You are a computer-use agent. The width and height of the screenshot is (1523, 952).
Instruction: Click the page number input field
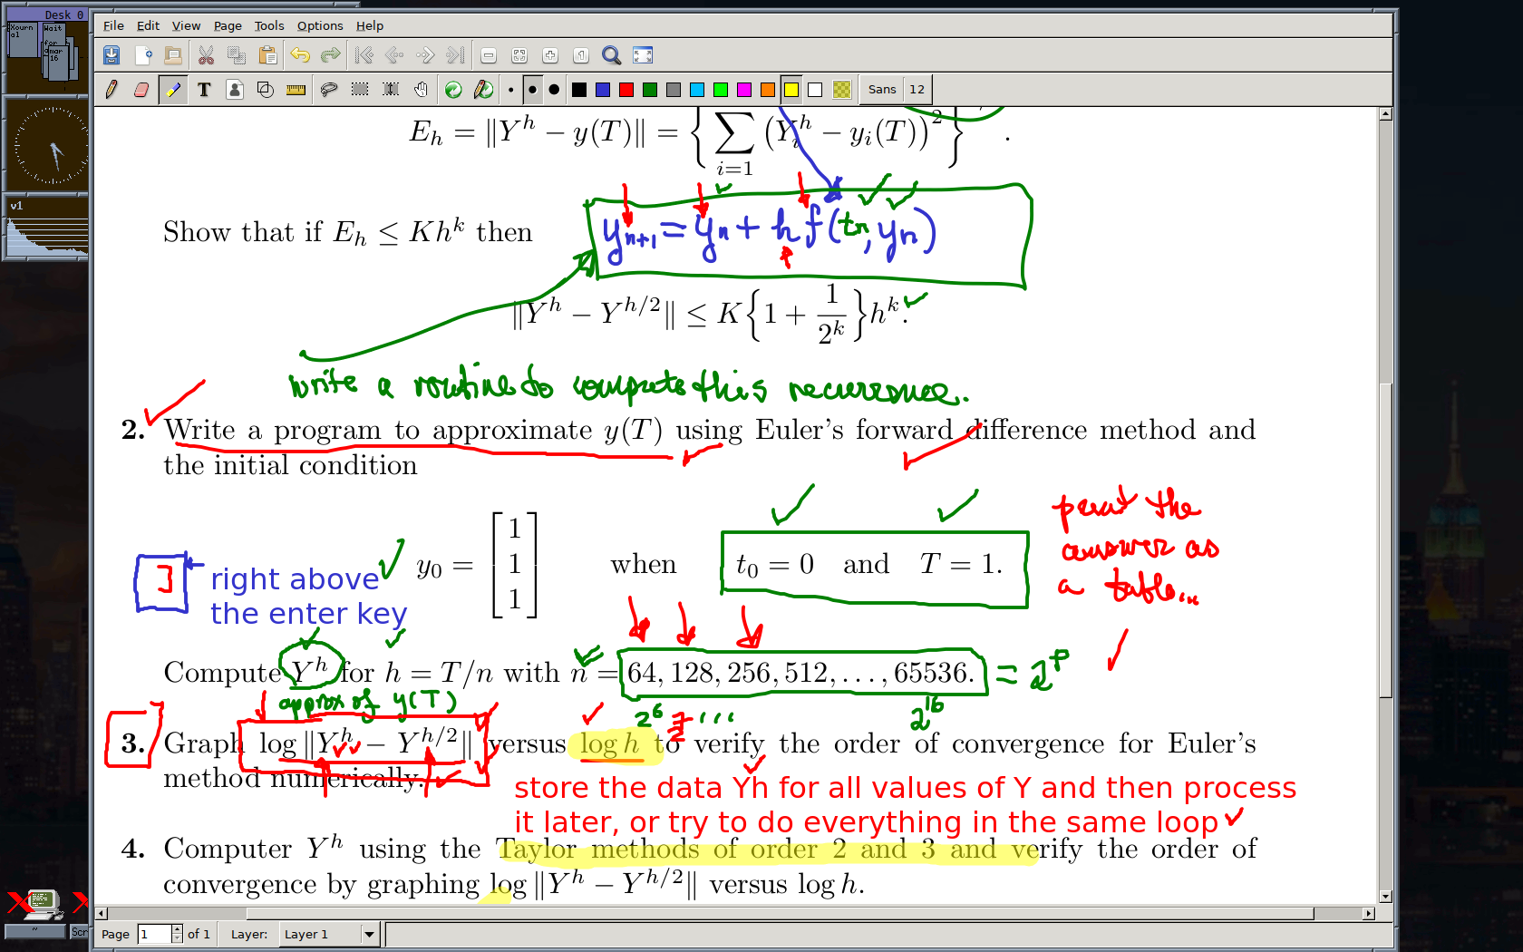(153, 934)
